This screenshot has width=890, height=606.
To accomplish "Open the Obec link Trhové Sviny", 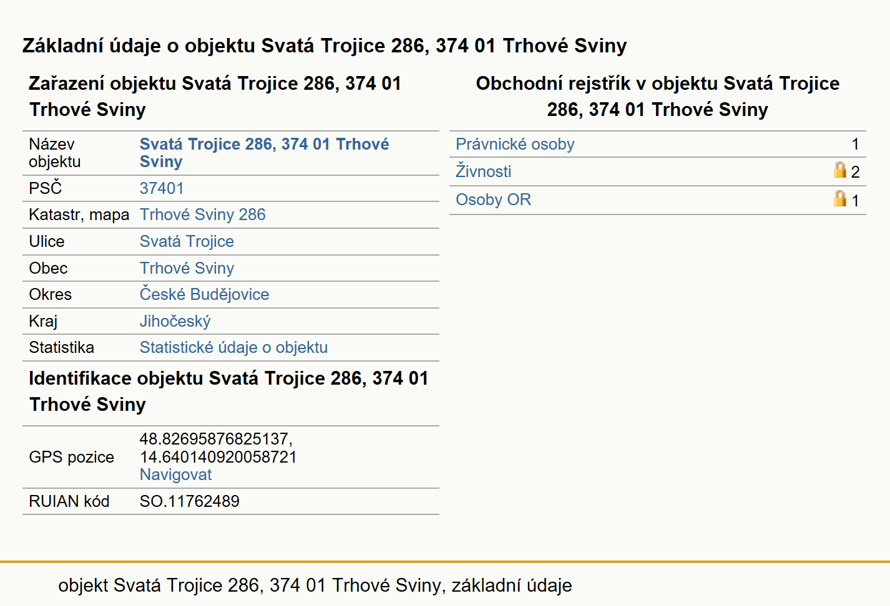I will [187, 268].
